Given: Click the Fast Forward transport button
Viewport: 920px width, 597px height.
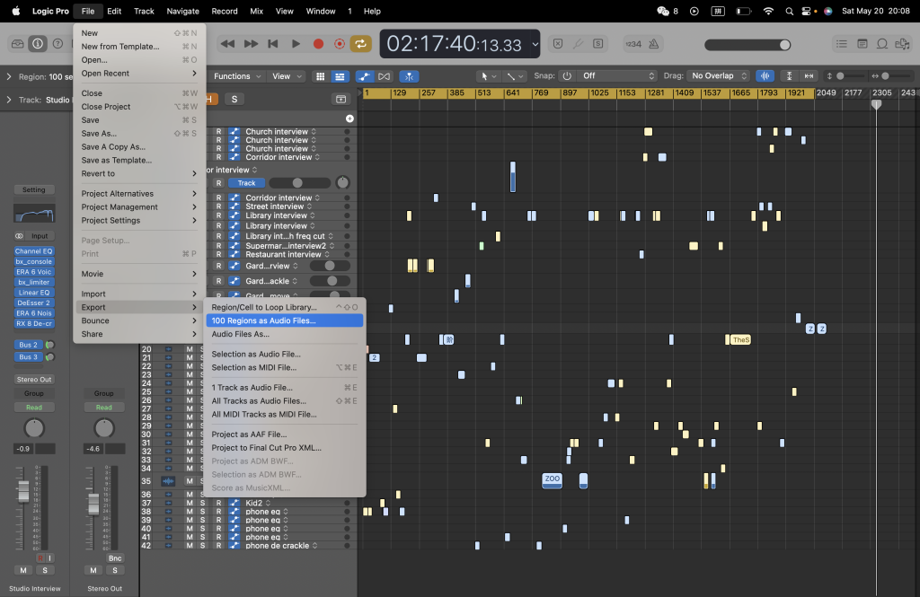Looking at the screenshot, I should coord(252,44).
